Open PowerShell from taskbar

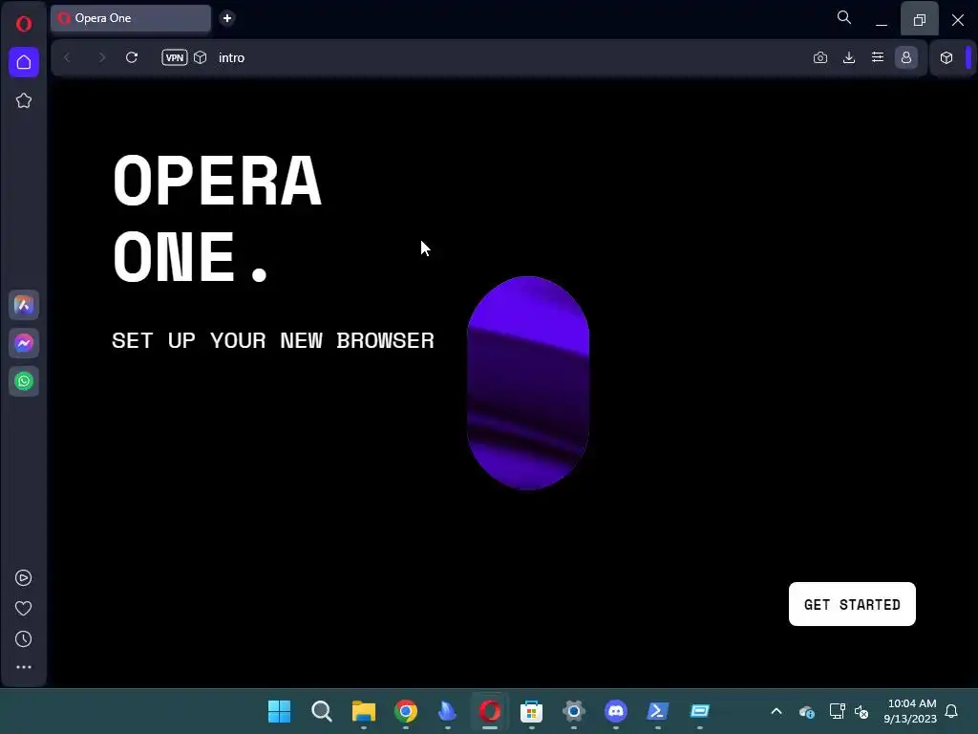pos(657,711)
